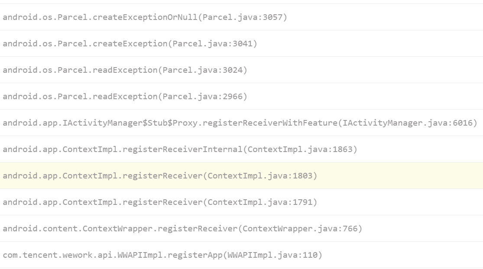Screen dimensions: 483x269
Task: Click the Parcel.java:2966 source reference
Action: (203, 97)
